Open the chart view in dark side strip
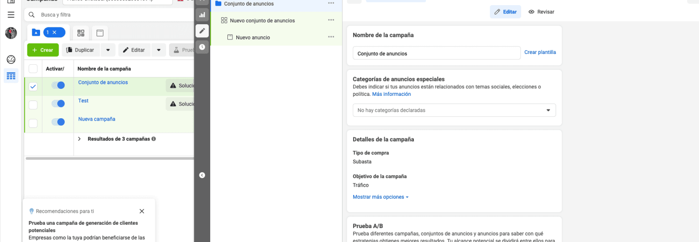699x242 pixels. click(x=202, y=15)
